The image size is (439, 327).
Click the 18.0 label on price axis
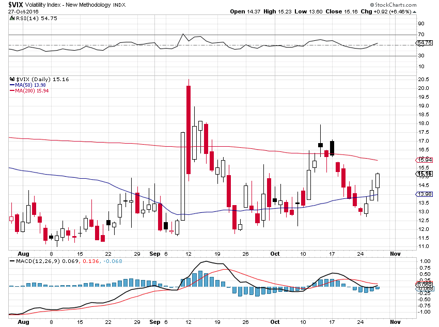tap(424, 123)
